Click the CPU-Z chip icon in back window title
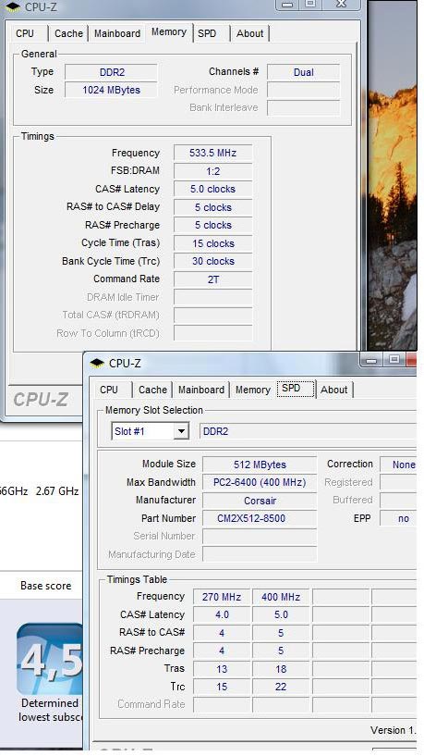Viewport: 424px width, 756px height. [13, 7]
